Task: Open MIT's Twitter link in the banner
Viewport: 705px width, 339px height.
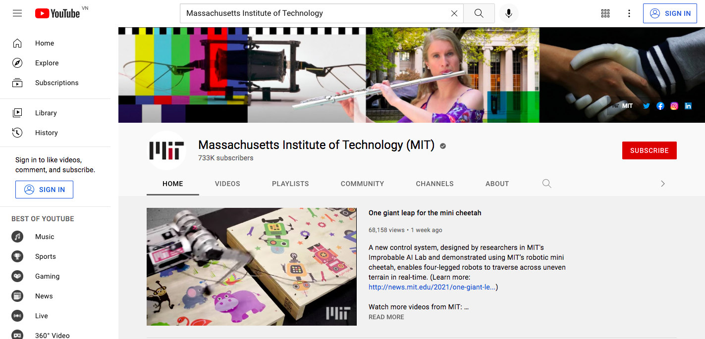Action: pyautogui.click(x=646, y=106)
